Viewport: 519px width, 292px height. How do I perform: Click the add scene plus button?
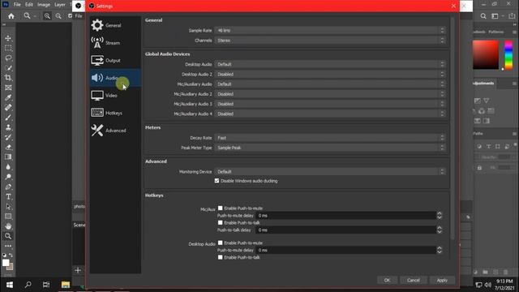click(78, 270)
